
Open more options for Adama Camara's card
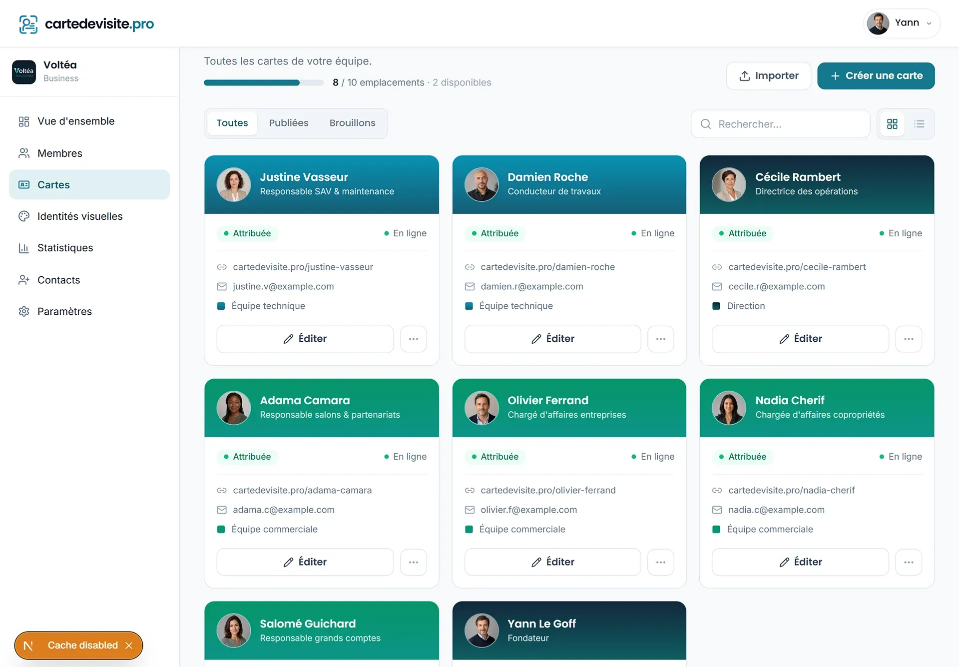[x=414, y=562]
